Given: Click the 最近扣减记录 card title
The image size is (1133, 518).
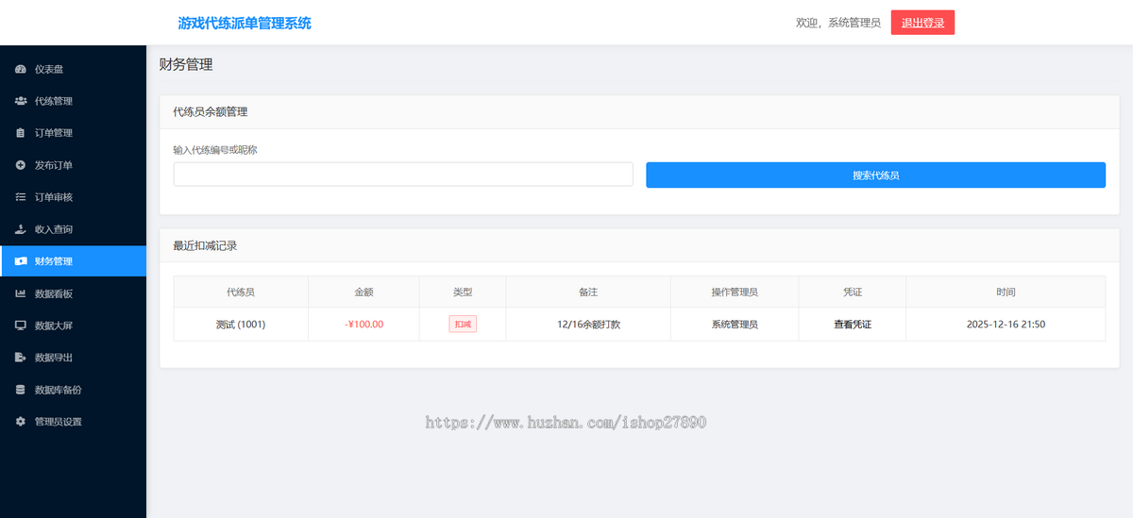Looking at the screenshot, I should pyautogui.click(x=204, y=245).
